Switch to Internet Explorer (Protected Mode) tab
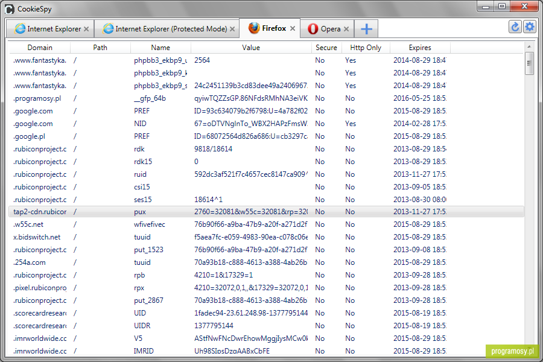543x362 pixels. [x=167, y=29]
